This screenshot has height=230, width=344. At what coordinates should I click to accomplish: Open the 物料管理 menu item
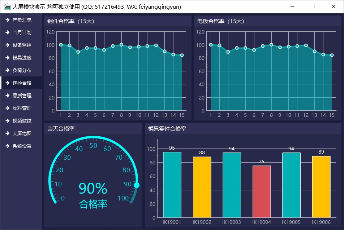pyautogui.click(x=22, y=108)
